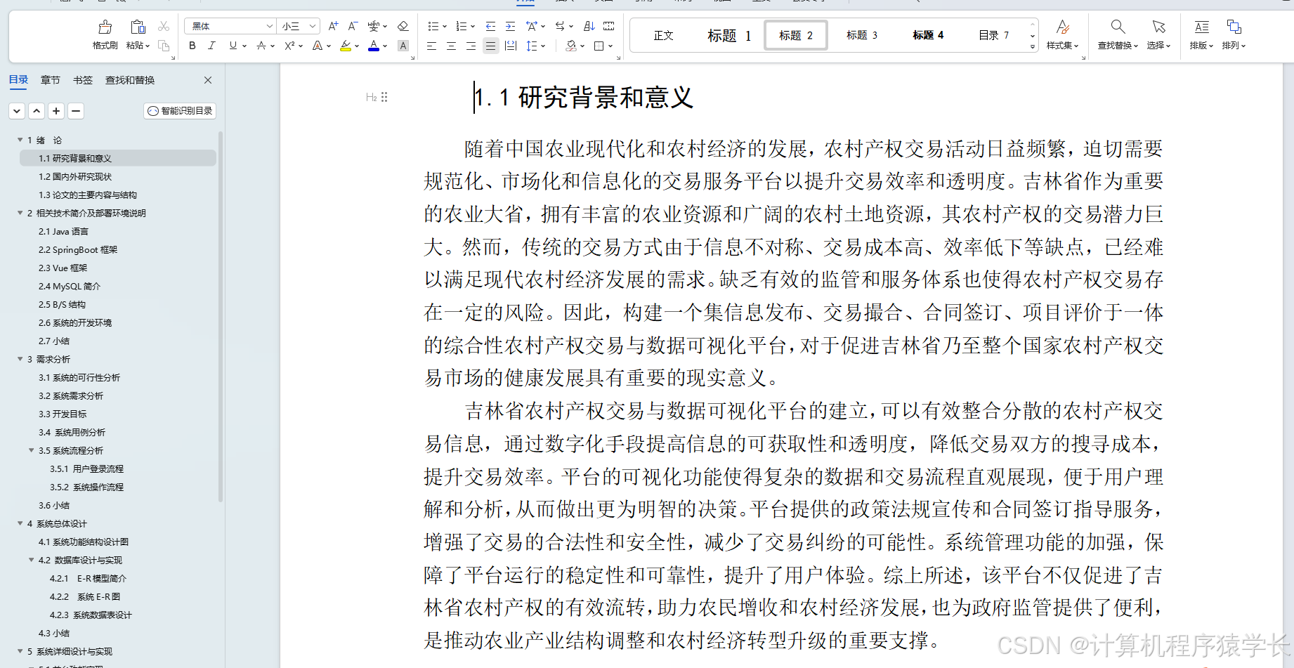
Task: Apply numbered list
Action: [461, 26]
